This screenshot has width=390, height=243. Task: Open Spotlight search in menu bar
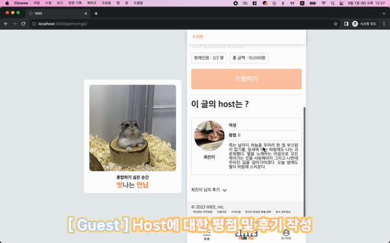333,3
